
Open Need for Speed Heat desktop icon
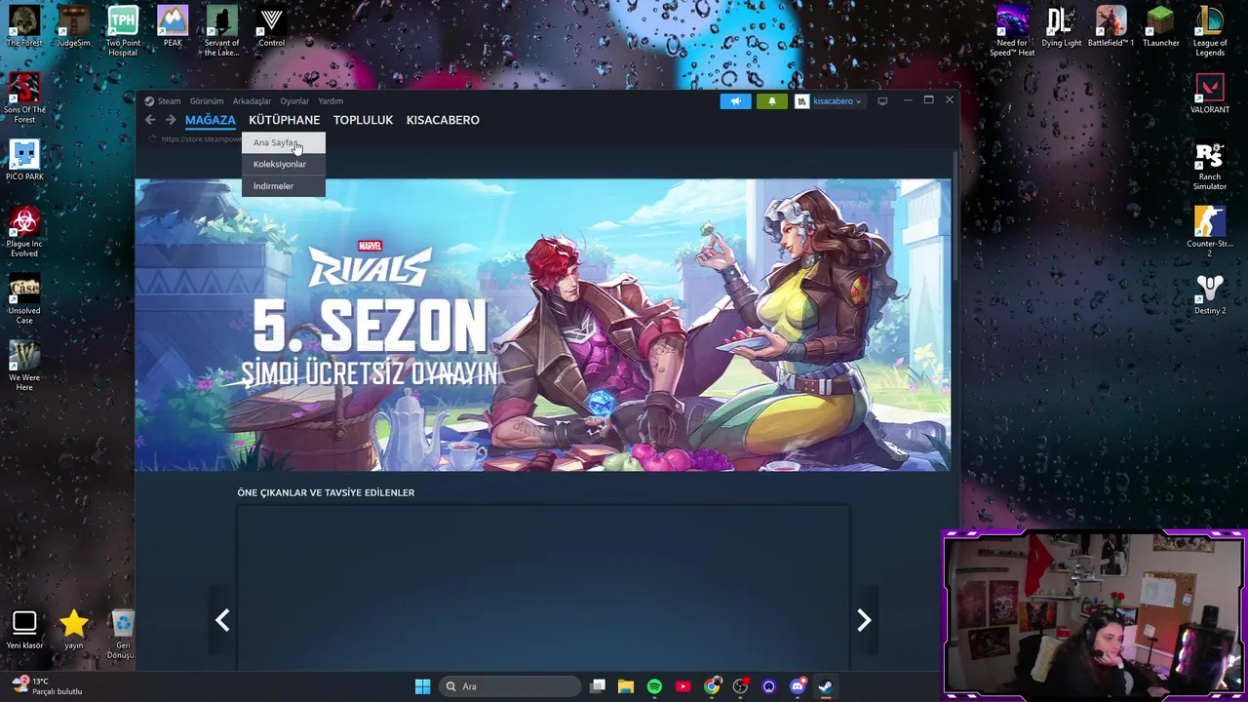pyautogui.click(x=1012, y=31)
